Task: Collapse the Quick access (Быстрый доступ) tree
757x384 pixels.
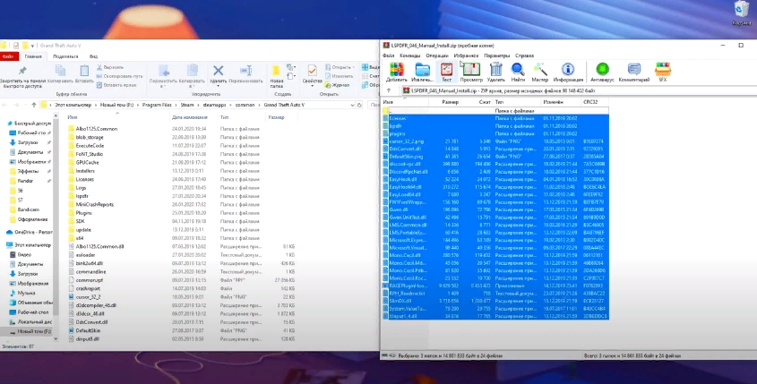Action: (x=4, y=124)
